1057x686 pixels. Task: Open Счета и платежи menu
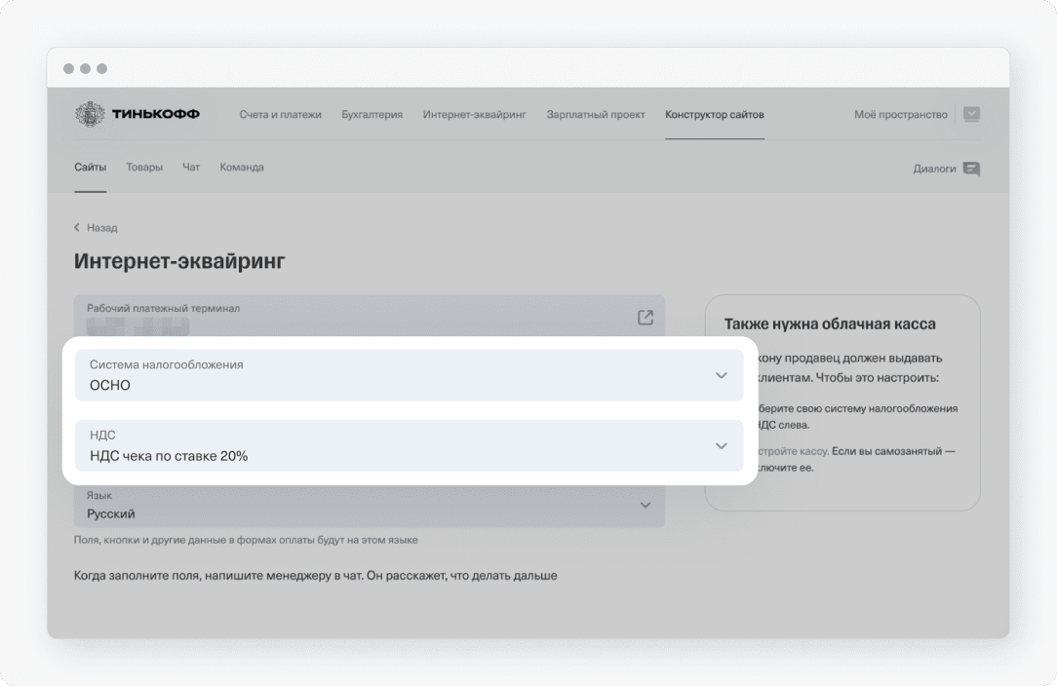[x=281, y=115]
